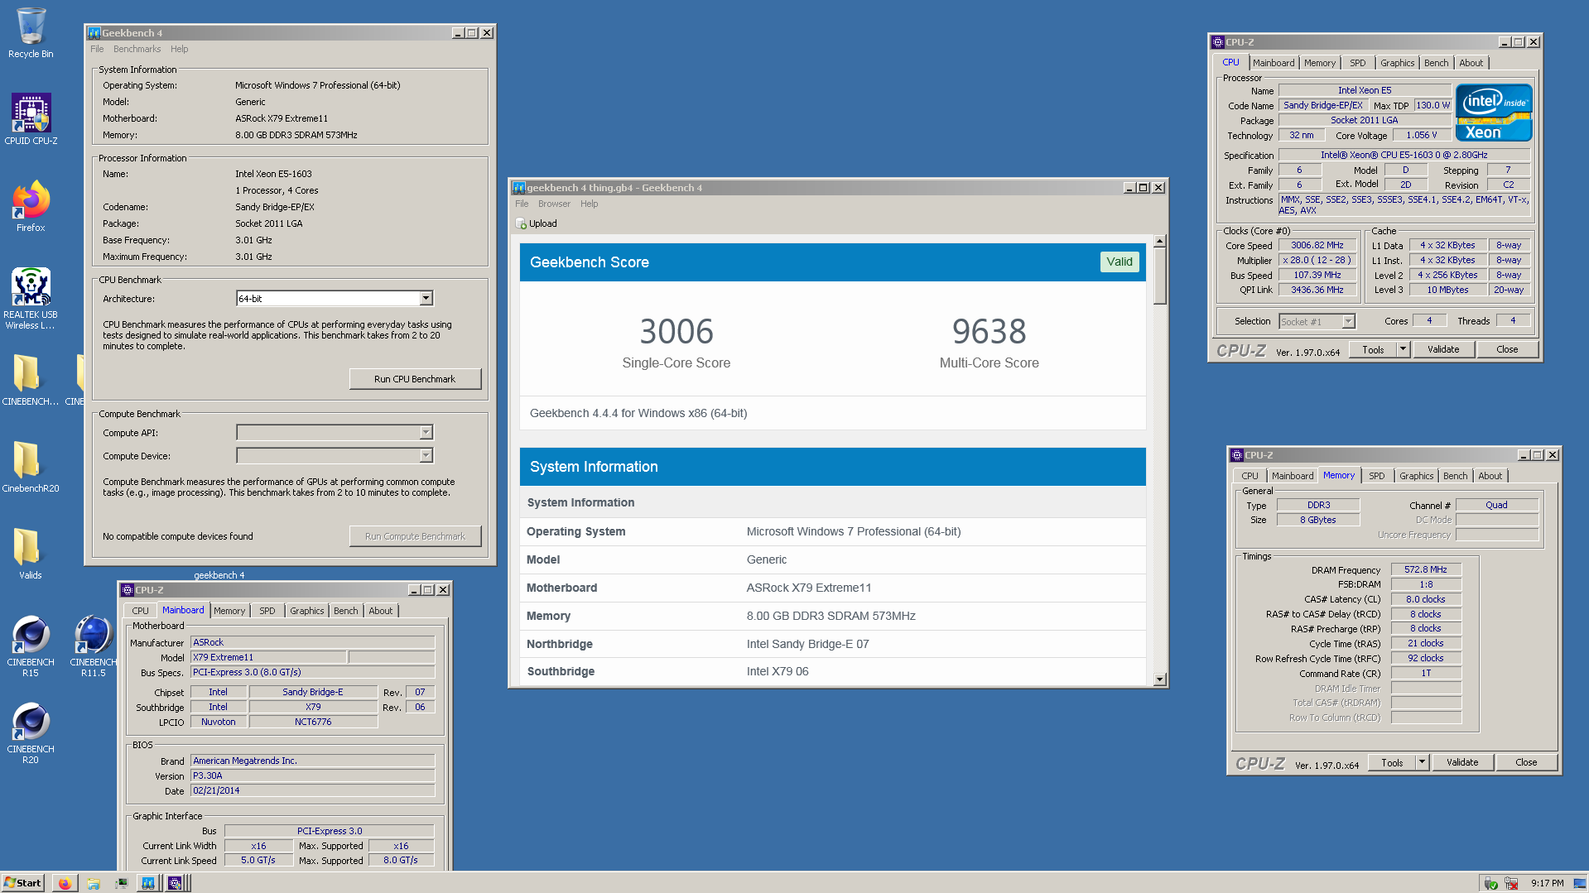This screenshot has width=1589, height=893.
Task: Open the REALTEK USB Wireless LAN utility icon
Action: click(31, 298)
